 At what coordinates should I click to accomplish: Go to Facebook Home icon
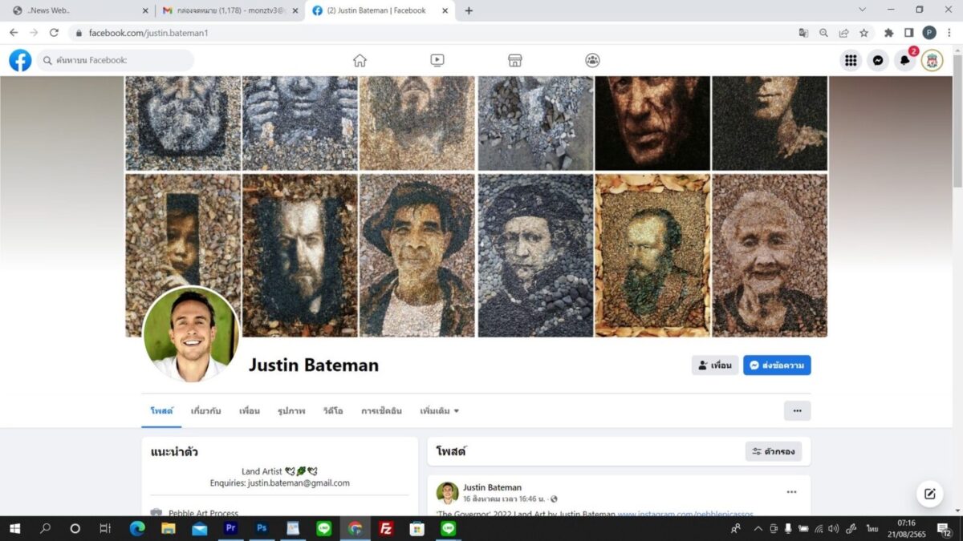(360, 60)
